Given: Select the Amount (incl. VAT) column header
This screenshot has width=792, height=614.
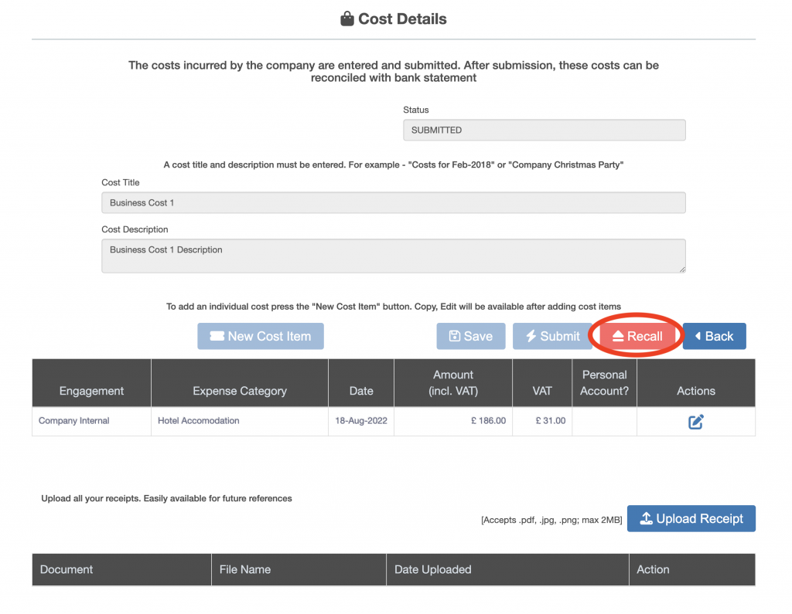Looking at the screenshot, I should pyautogui.click(x=453, y=383).
